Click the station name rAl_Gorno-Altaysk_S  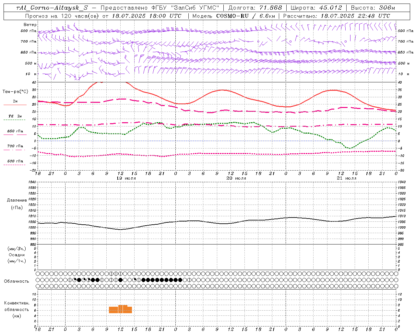pyautogui.click(x=52, y=8)
